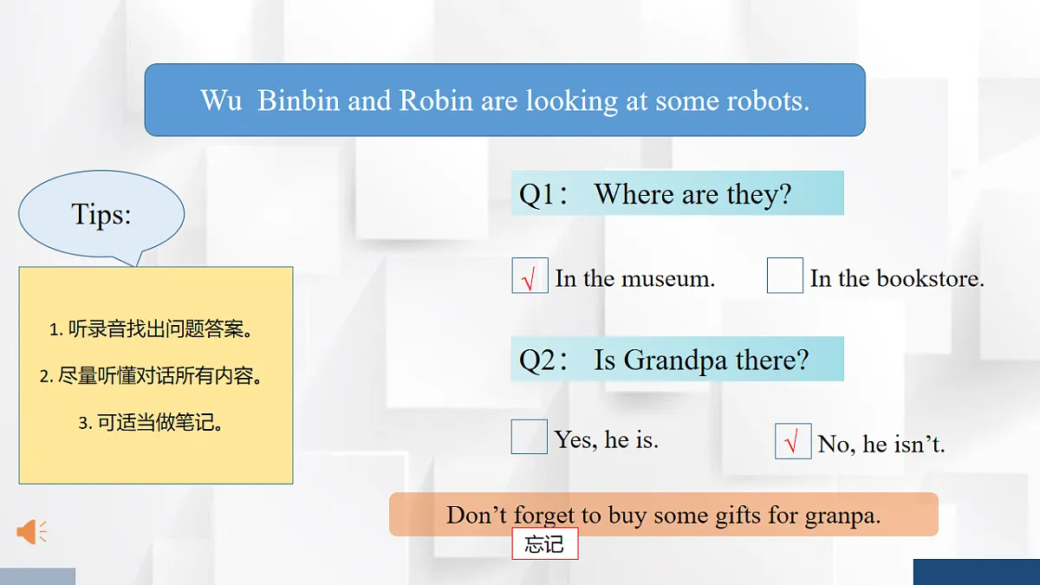Click tip 3 text 可适当做笔记
Viewport: 1040px width, 585px height.
(x=152, y=423)
